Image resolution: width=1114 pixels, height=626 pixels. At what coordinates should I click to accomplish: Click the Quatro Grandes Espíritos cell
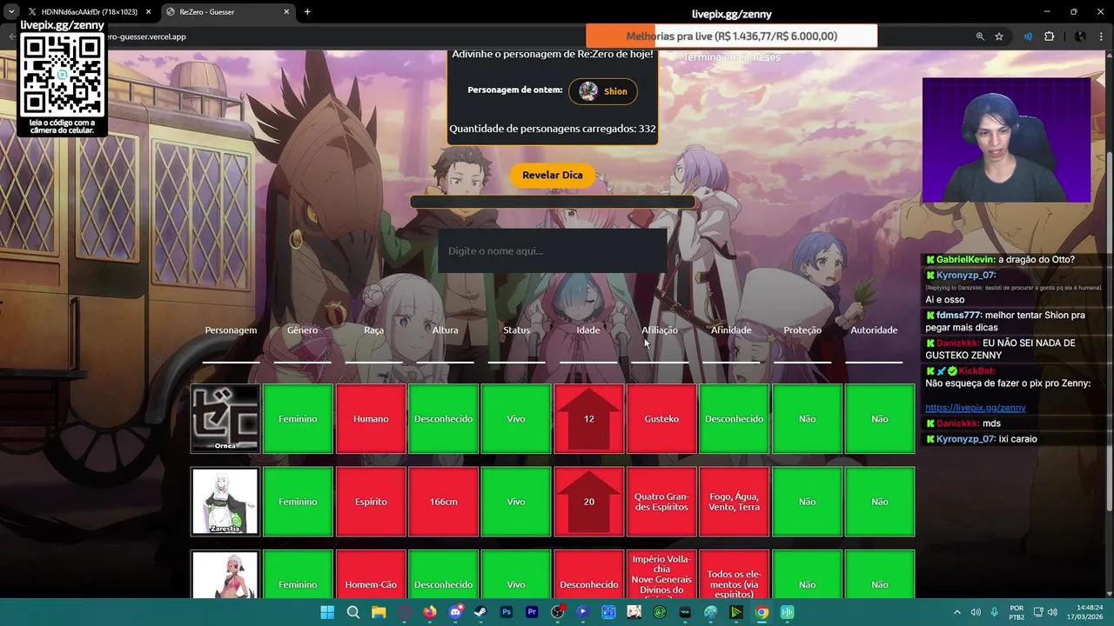[x=661, y=502]
